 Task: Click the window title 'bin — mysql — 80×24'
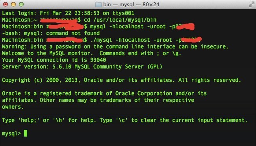coord(131,4)
